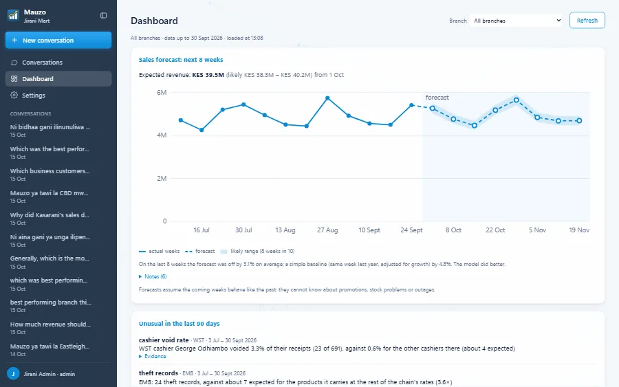This screenshot has width=619, height=387.
Task: Click the '16 Jul' axis label
Action: [x=202, y=230]
